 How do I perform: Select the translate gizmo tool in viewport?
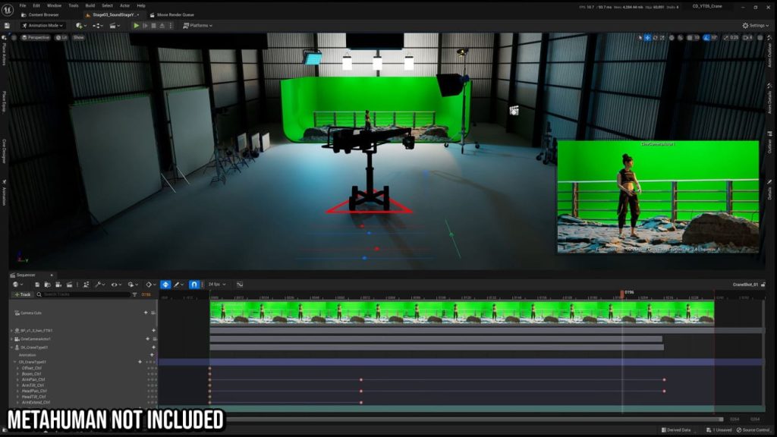click(x=647, y=37)
